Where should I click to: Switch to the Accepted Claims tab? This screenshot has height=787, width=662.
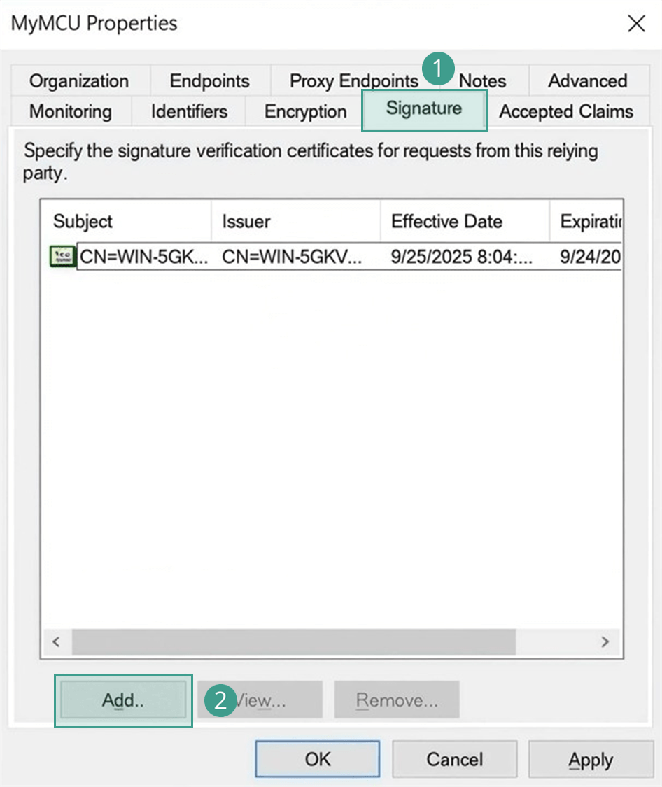(x=565, y=112)
